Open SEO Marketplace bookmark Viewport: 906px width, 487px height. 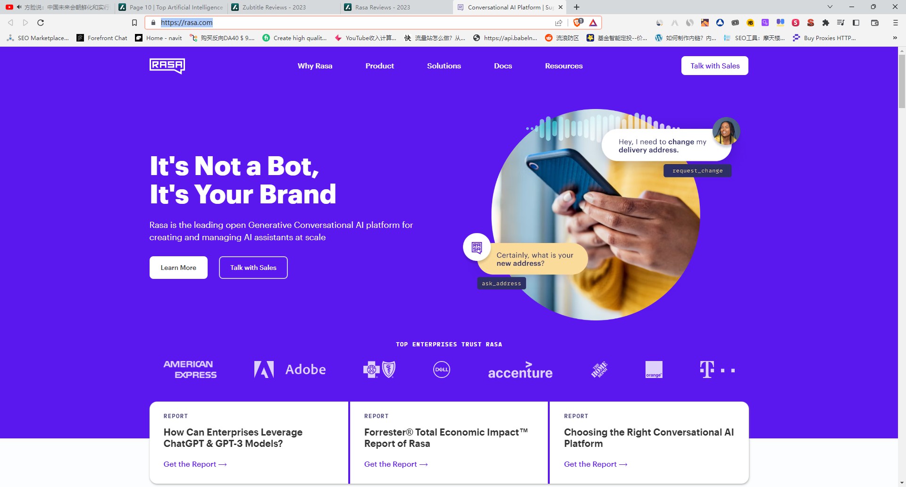[38, 38]
